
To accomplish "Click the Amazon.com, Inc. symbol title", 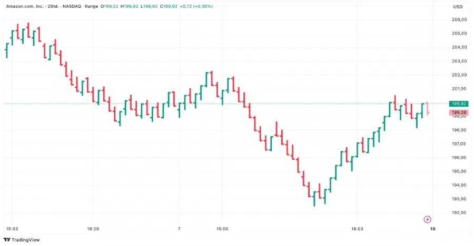I will [25, 6].
